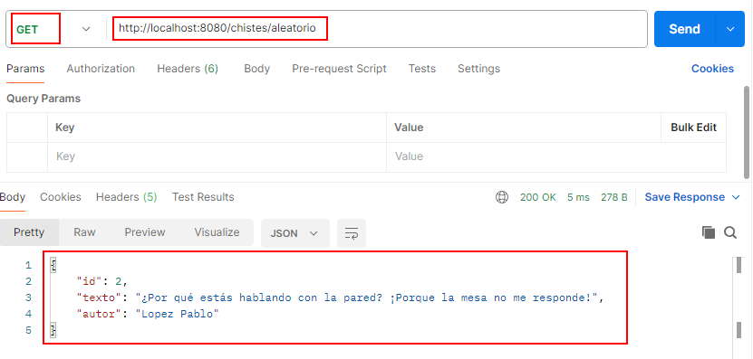This screenshot has height=359, width=753.
Task: Switch to Visualize view
Action: coord(217,232)
